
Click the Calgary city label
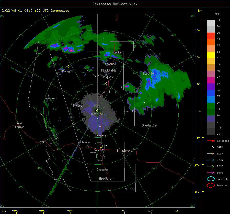pos(100,150)
